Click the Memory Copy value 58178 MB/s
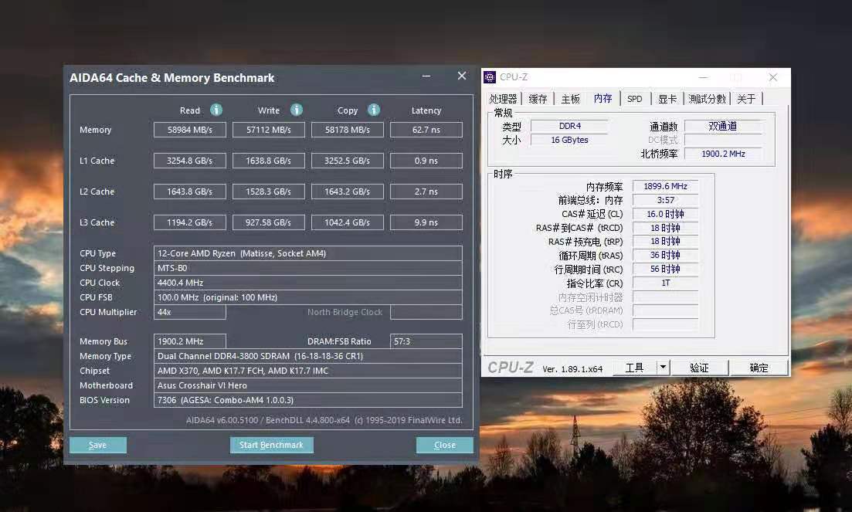852x512 pixels. (x=348, y=130)
